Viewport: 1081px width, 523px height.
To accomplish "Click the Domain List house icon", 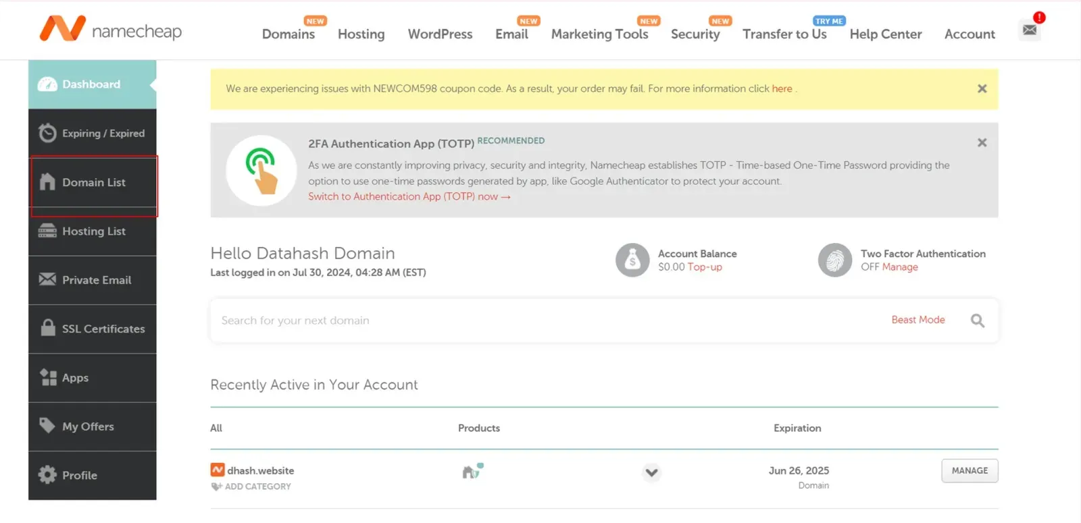I will click(x=47, y=182).
